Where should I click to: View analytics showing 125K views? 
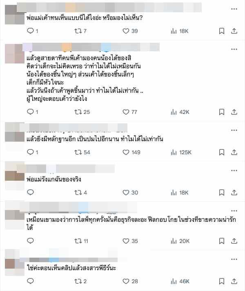(181, 152)
